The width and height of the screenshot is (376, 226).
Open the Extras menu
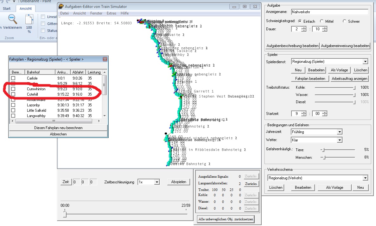coord(112,13)
